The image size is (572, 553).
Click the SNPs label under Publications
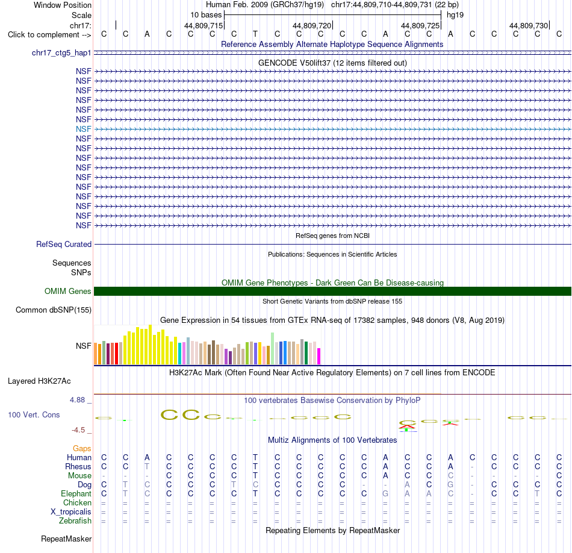81,273
